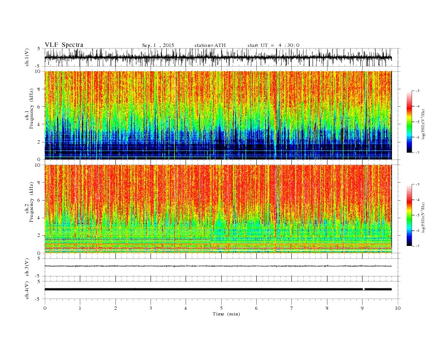The width and height of the screenshot is (448, 346).
Task: Click the time axis tick label "1"
Action: [80, 308]
